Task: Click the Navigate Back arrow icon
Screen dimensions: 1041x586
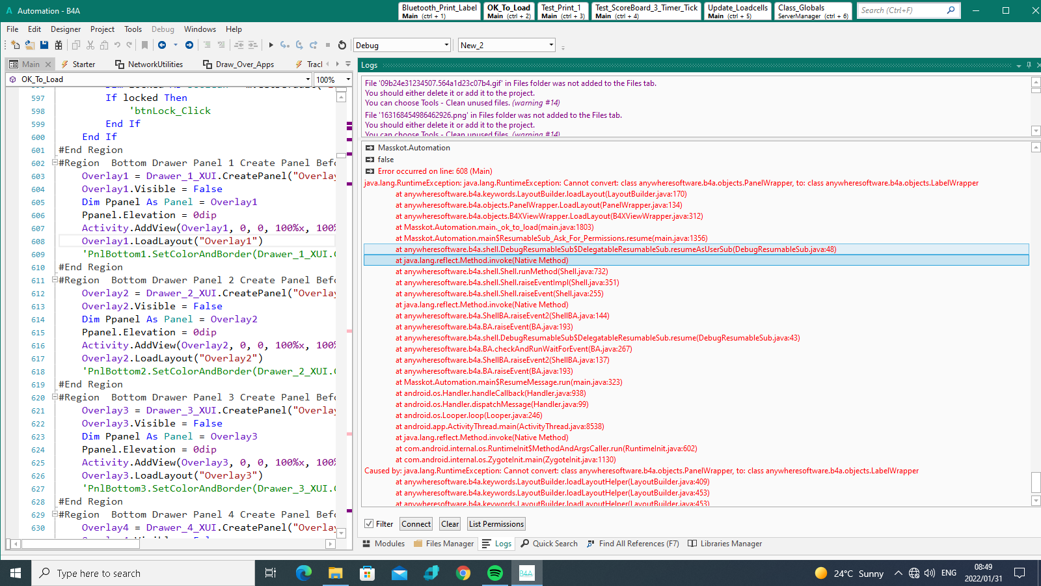Action: click(162, 45)
